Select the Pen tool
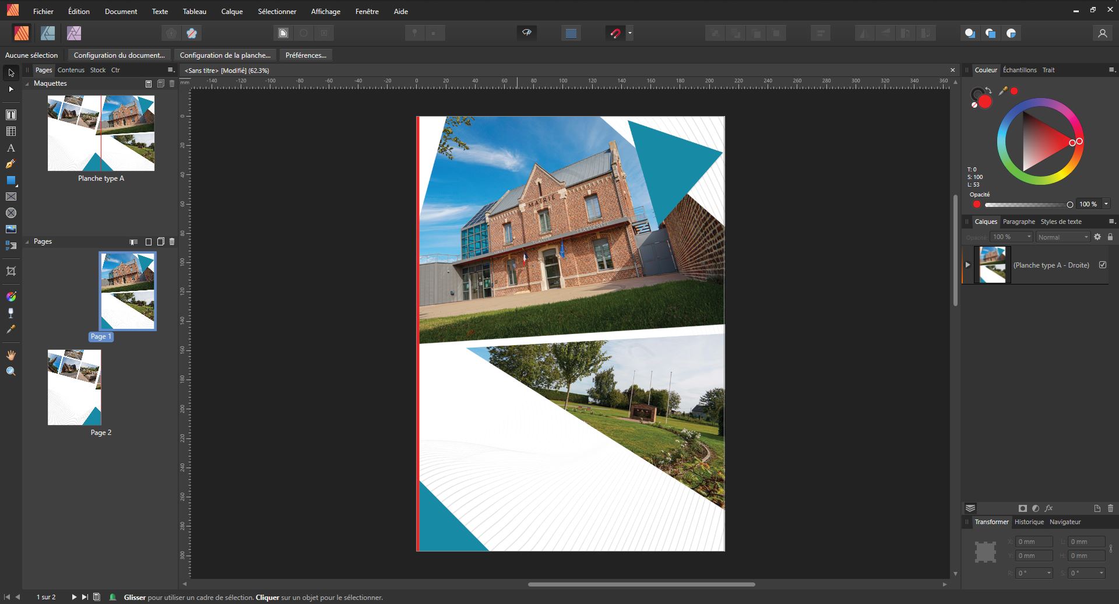The height and width of the screenshot is (604, 1119). tap(11, 164)
